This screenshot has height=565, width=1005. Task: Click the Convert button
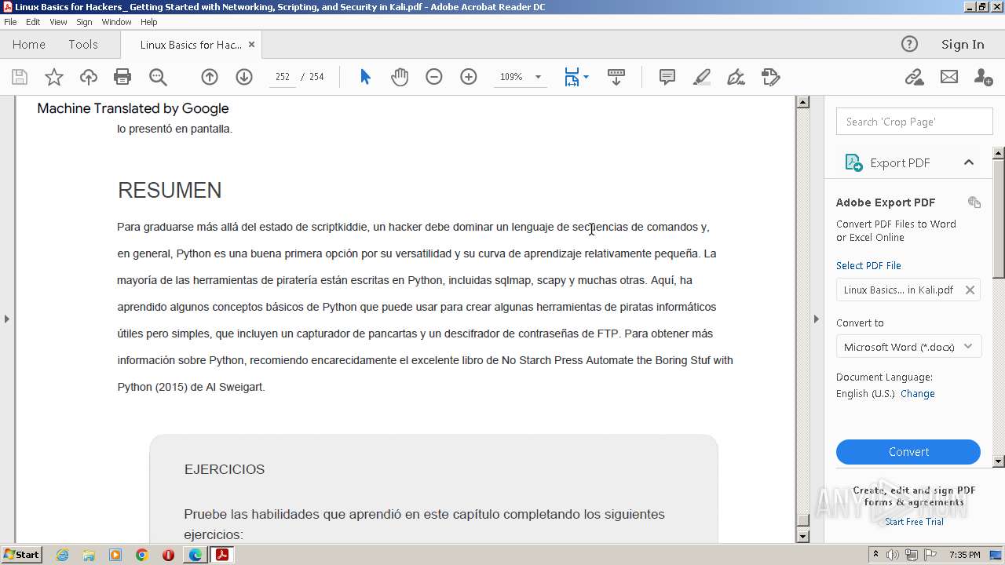908,452
